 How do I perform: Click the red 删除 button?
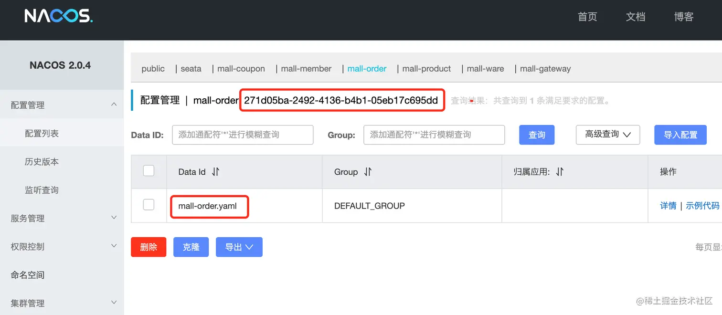[149, 247]
